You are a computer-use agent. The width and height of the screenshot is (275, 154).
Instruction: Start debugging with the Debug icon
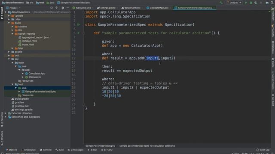point(251,3)
